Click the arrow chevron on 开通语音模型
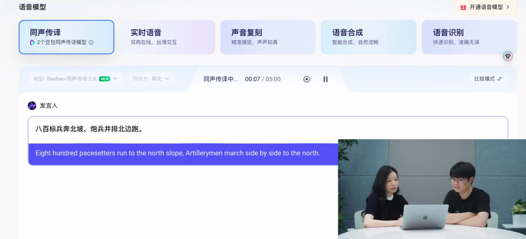526x239 pixels. click(508, 7)
